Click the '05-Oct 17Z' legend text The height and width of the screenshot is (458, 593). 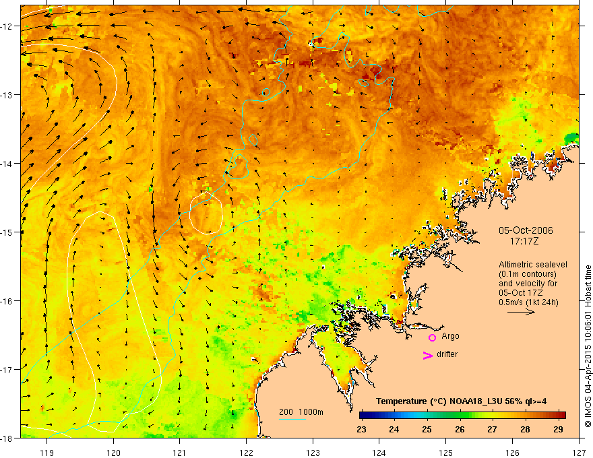[x=521, y=293]
